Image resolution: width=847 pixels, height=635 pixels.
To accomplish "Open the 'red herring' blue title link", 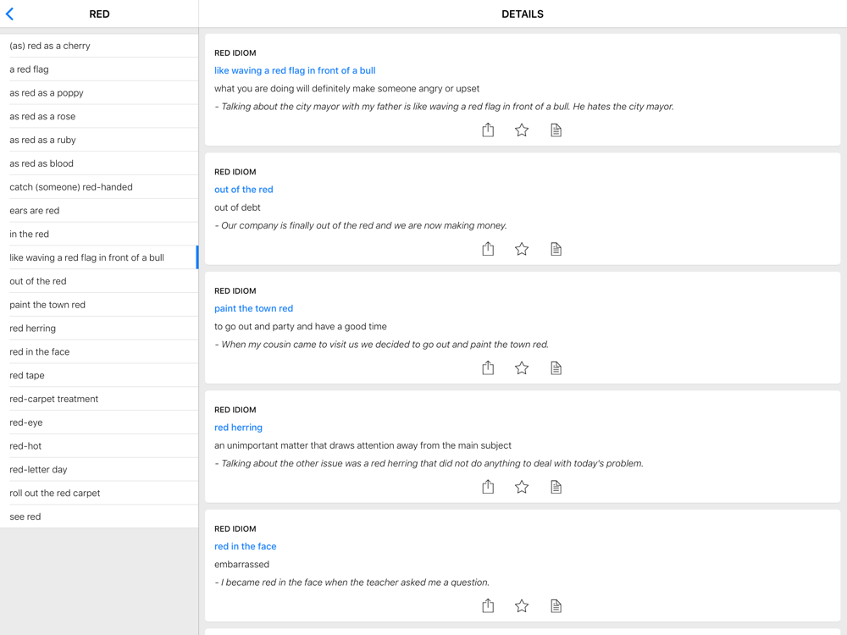I will click(x=238, y=428).
